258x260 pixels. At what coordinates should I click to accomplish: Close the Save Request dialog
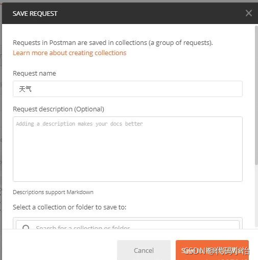point(249,13)
